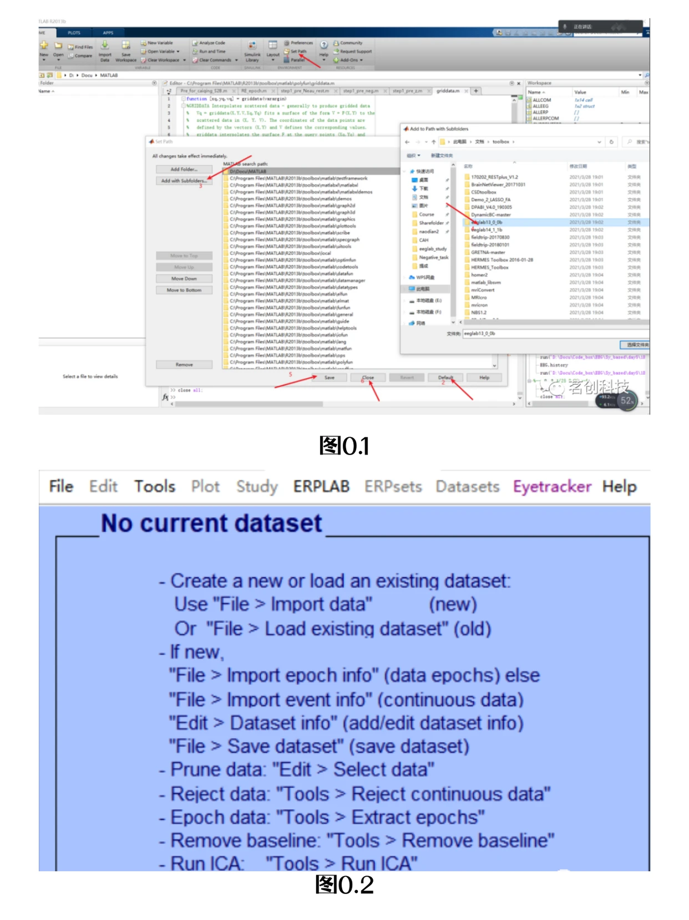Click New Variable in the toolstrip
This screenshot has width=689, height=920.
tap(157, 43)
